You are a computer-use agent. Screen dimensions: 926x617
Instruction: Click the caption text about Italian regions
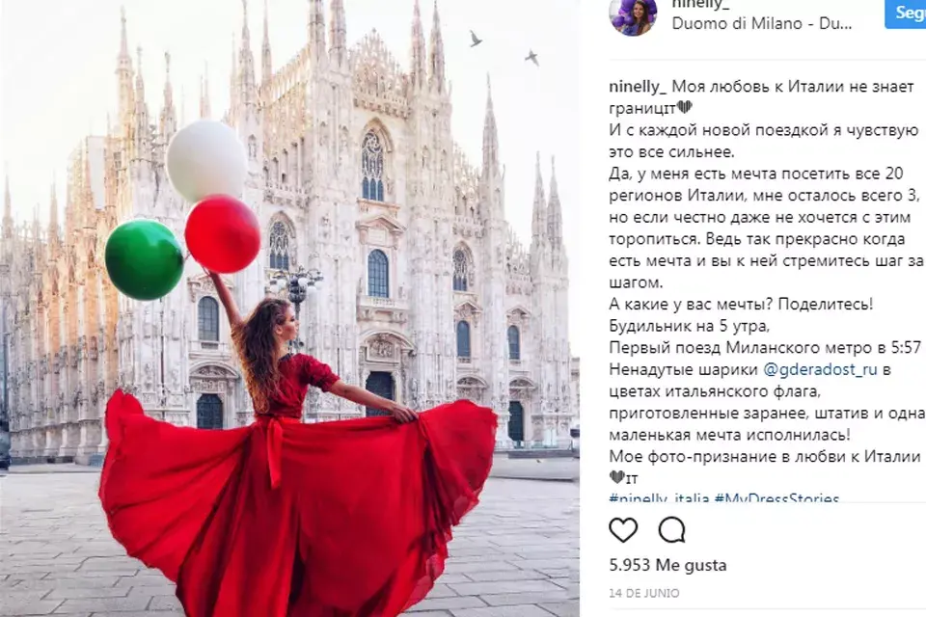click(765, 228)
